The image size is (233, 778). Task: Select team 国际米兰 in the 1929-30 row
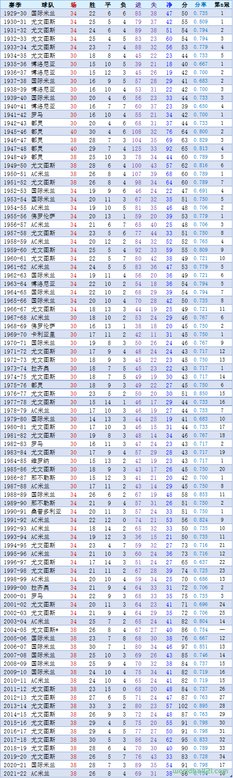pos(43,13)
